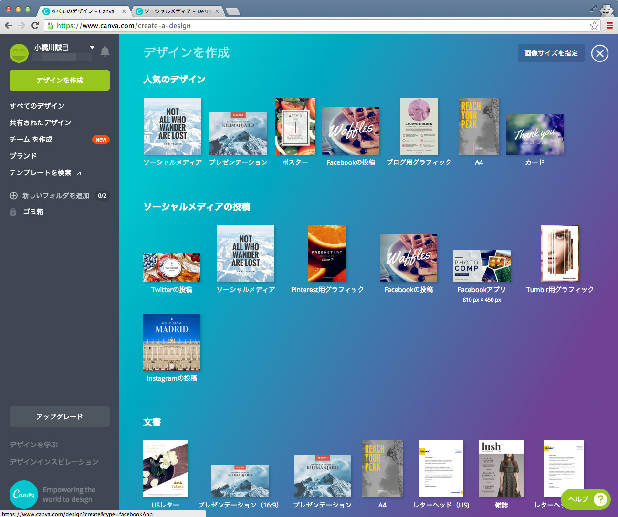Click the green padlock in address bar

(50, 26)
